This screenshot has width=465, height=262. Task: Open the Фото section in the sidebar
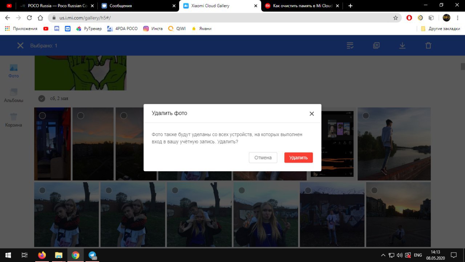pyautogui.click(x=13, y=71)
